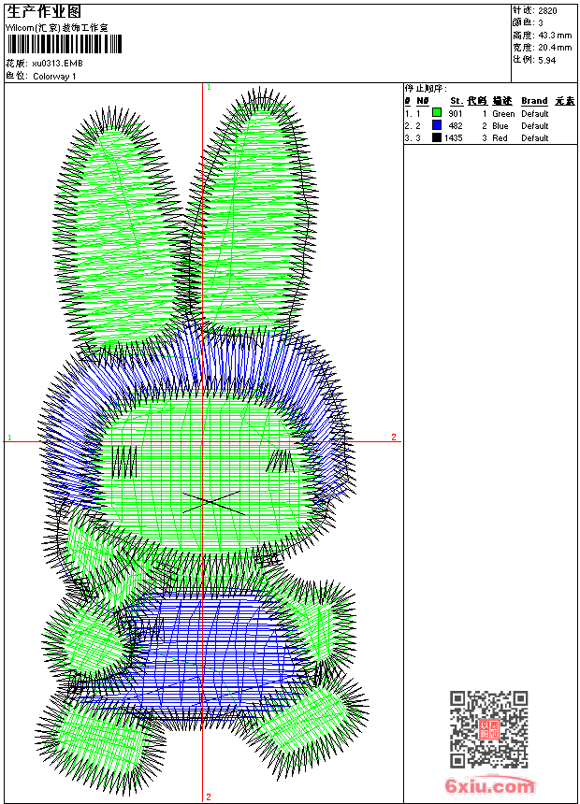Click the Green description text

click(x=503, y=114)
